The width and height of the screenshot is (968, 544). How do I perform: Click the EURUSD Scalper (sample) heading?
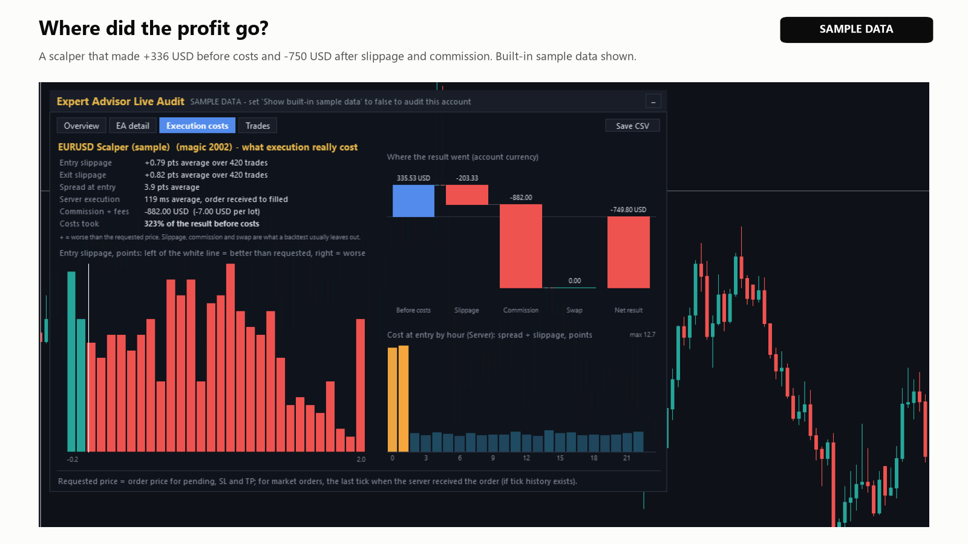pos(114,147)
